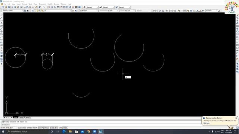Click the New drawing icon
239x134 pixels.
coord(3,7)
